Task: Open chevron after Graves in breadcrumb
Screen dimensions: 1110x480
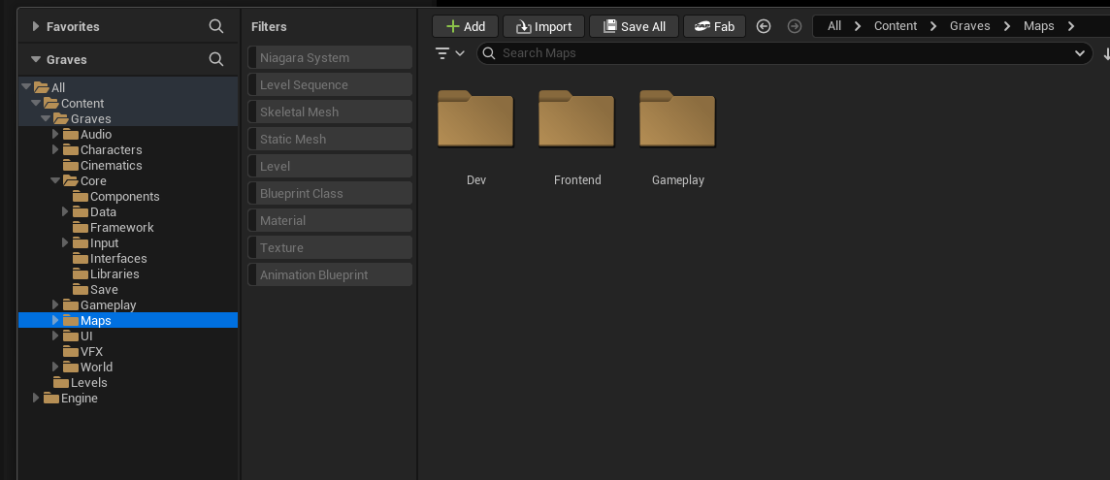Action: [1006, 26]
